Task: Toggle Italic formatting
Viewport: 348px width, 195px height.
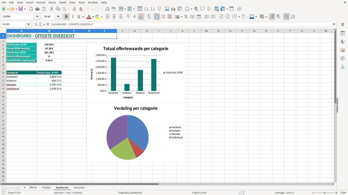Action: [73, 17]
